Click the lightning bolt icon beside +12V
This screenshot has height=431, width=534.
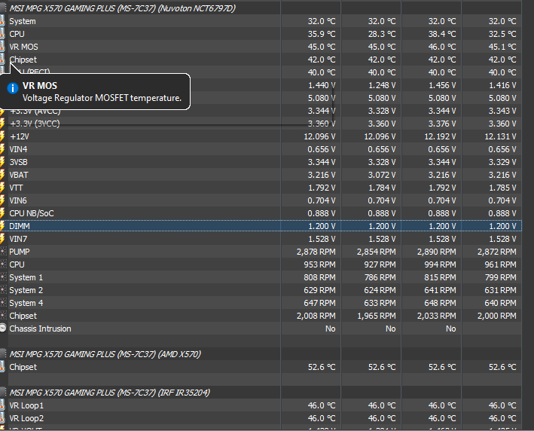click(2, 136)
